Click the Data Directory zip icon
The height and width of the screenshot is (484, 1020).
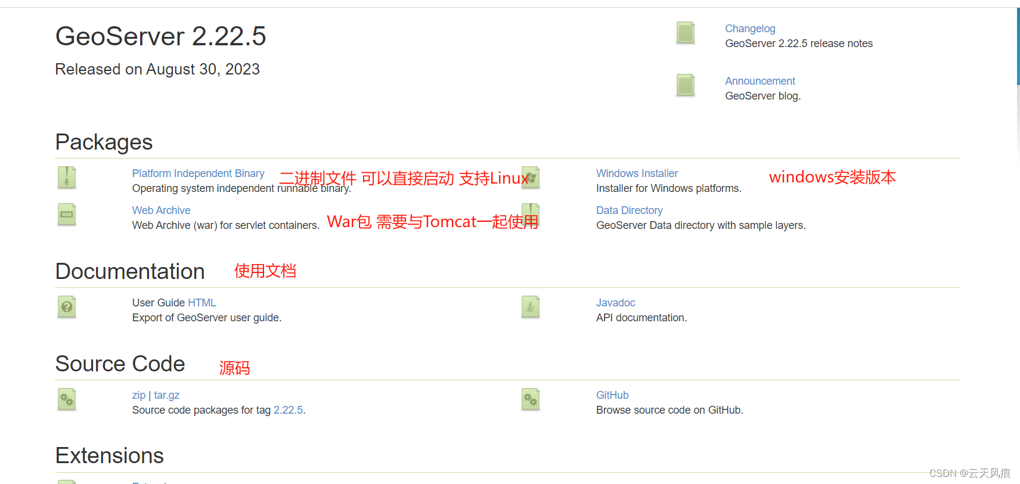(x=530, y=215)
